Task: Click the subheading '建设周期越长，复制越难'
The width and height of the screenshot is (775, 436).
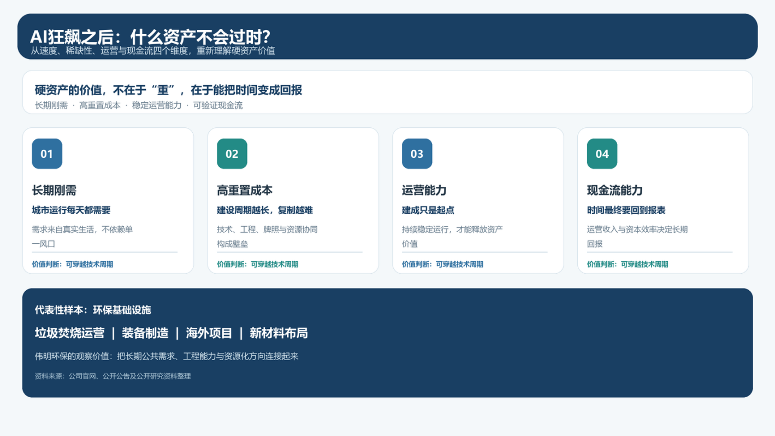Action: (x=265, y=210)
